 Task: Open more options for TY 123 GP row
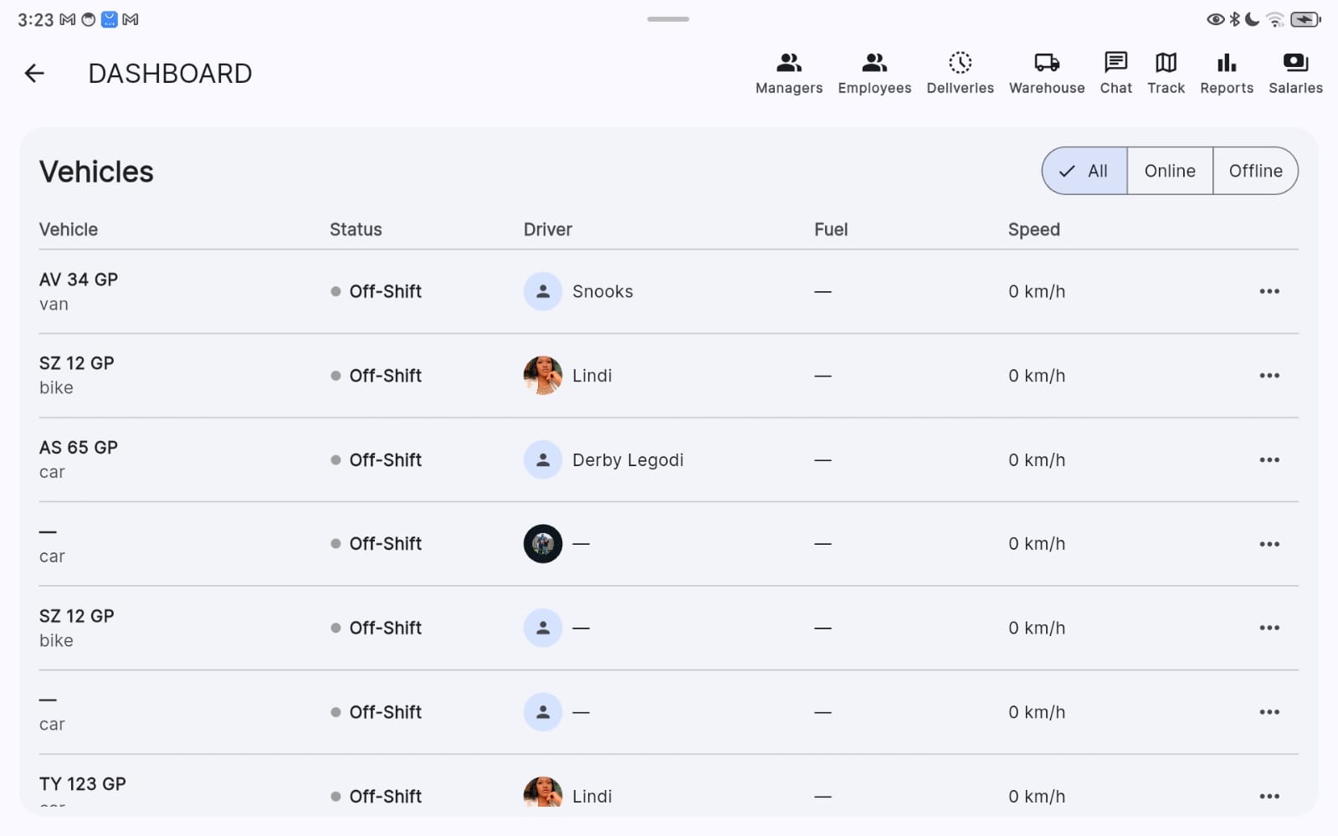pos(1269,797)
